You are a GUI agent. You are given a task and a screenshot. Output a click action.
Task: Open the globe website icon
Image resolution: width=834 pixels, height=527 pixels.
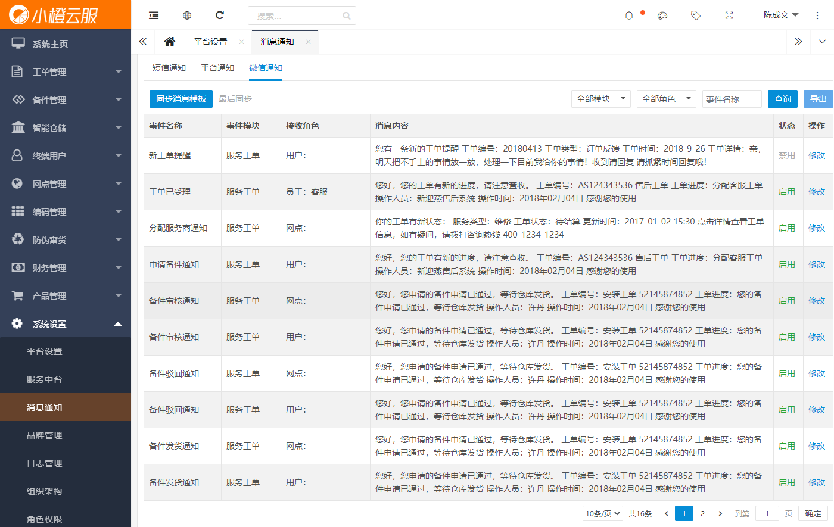coord(187,15)
